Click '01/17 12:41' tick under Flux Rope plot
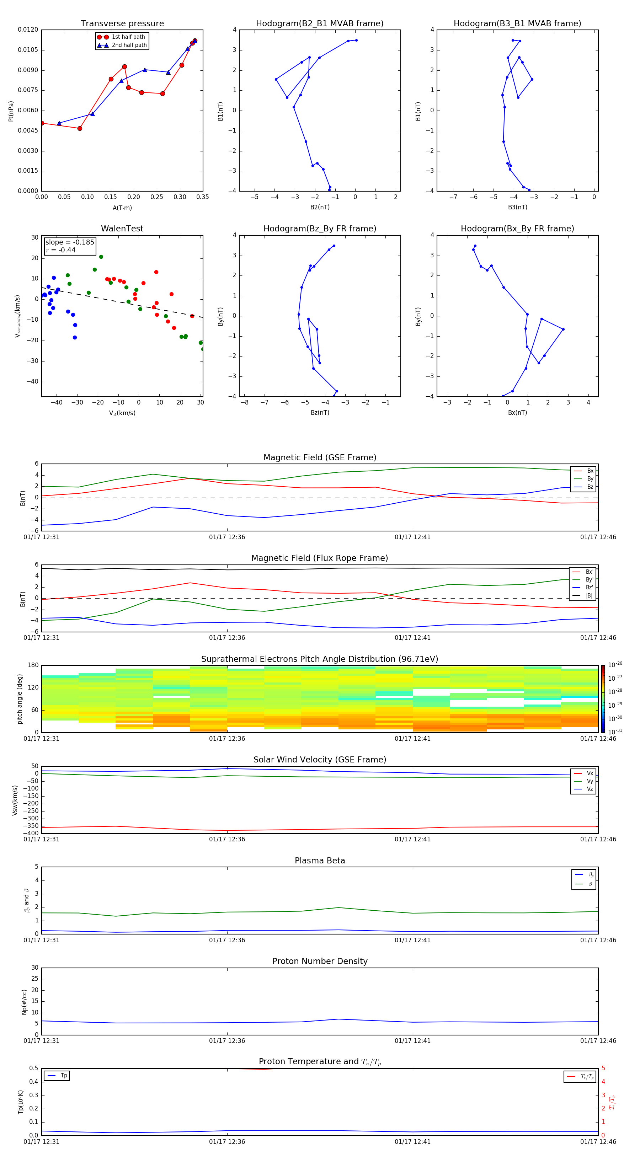 412,638
